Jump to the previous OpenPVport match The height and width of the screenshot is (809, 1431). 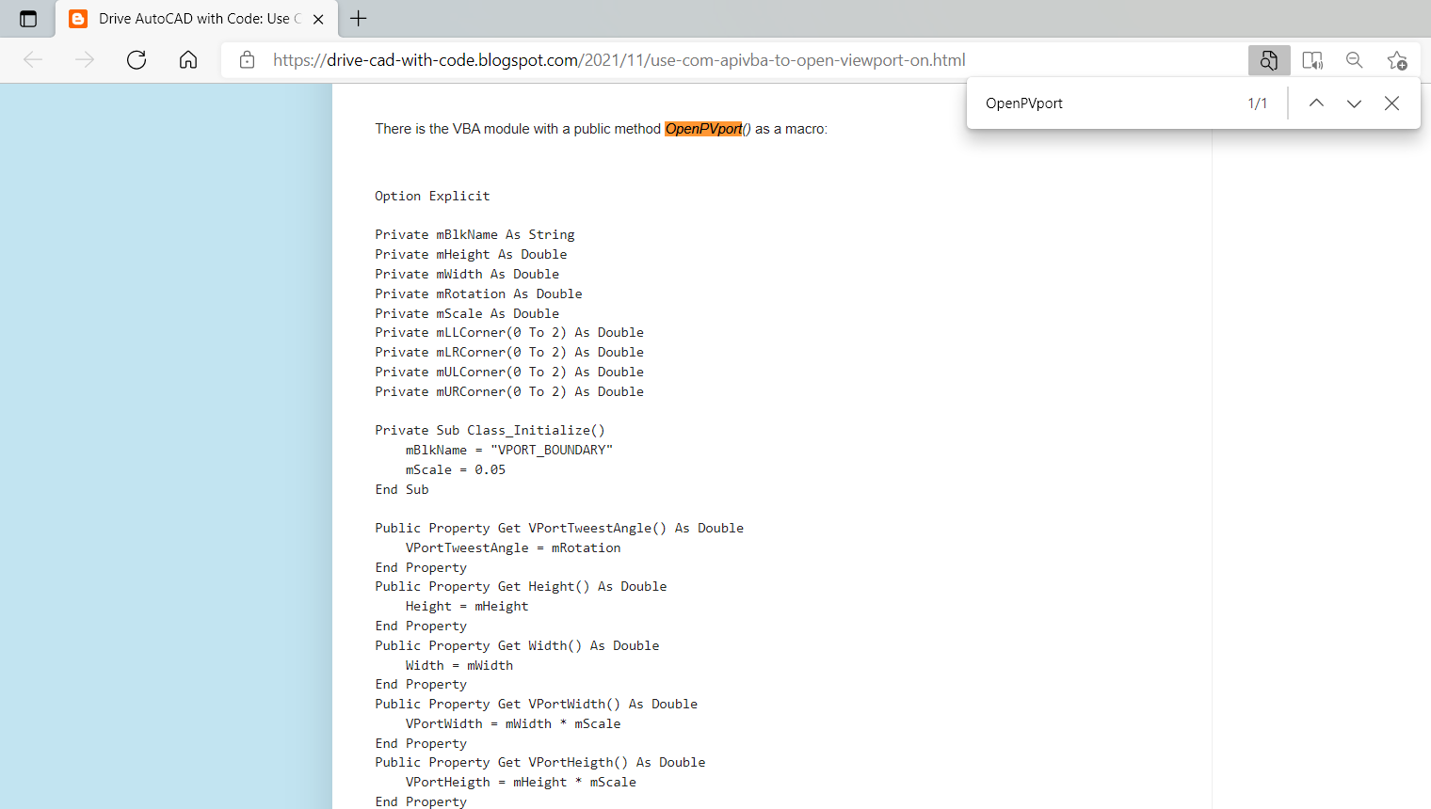tap(1316, 103)
